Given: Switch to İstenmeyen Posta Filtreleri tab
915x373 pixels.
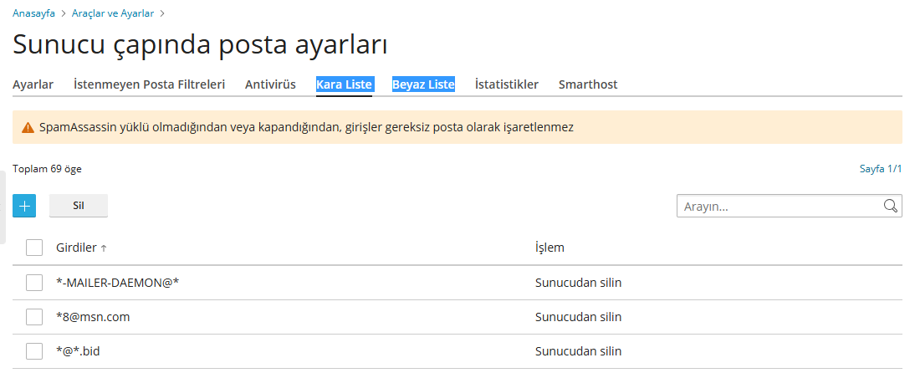Looking at the screenshot, I should point(150,84).
